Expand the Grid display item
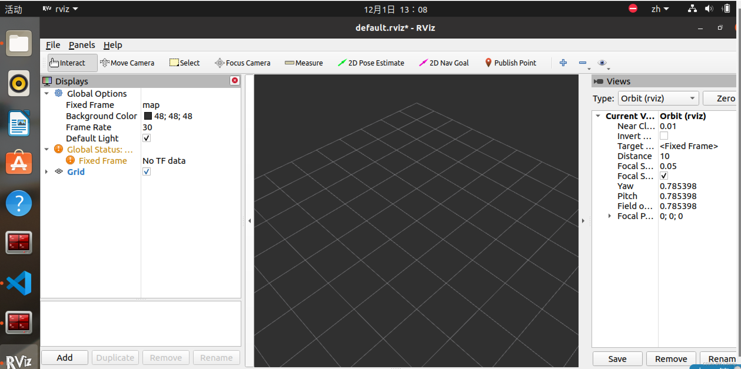Image resolution: width=741 pixels, height=369 pixels. pyautogui.click(x=46, y=172)
